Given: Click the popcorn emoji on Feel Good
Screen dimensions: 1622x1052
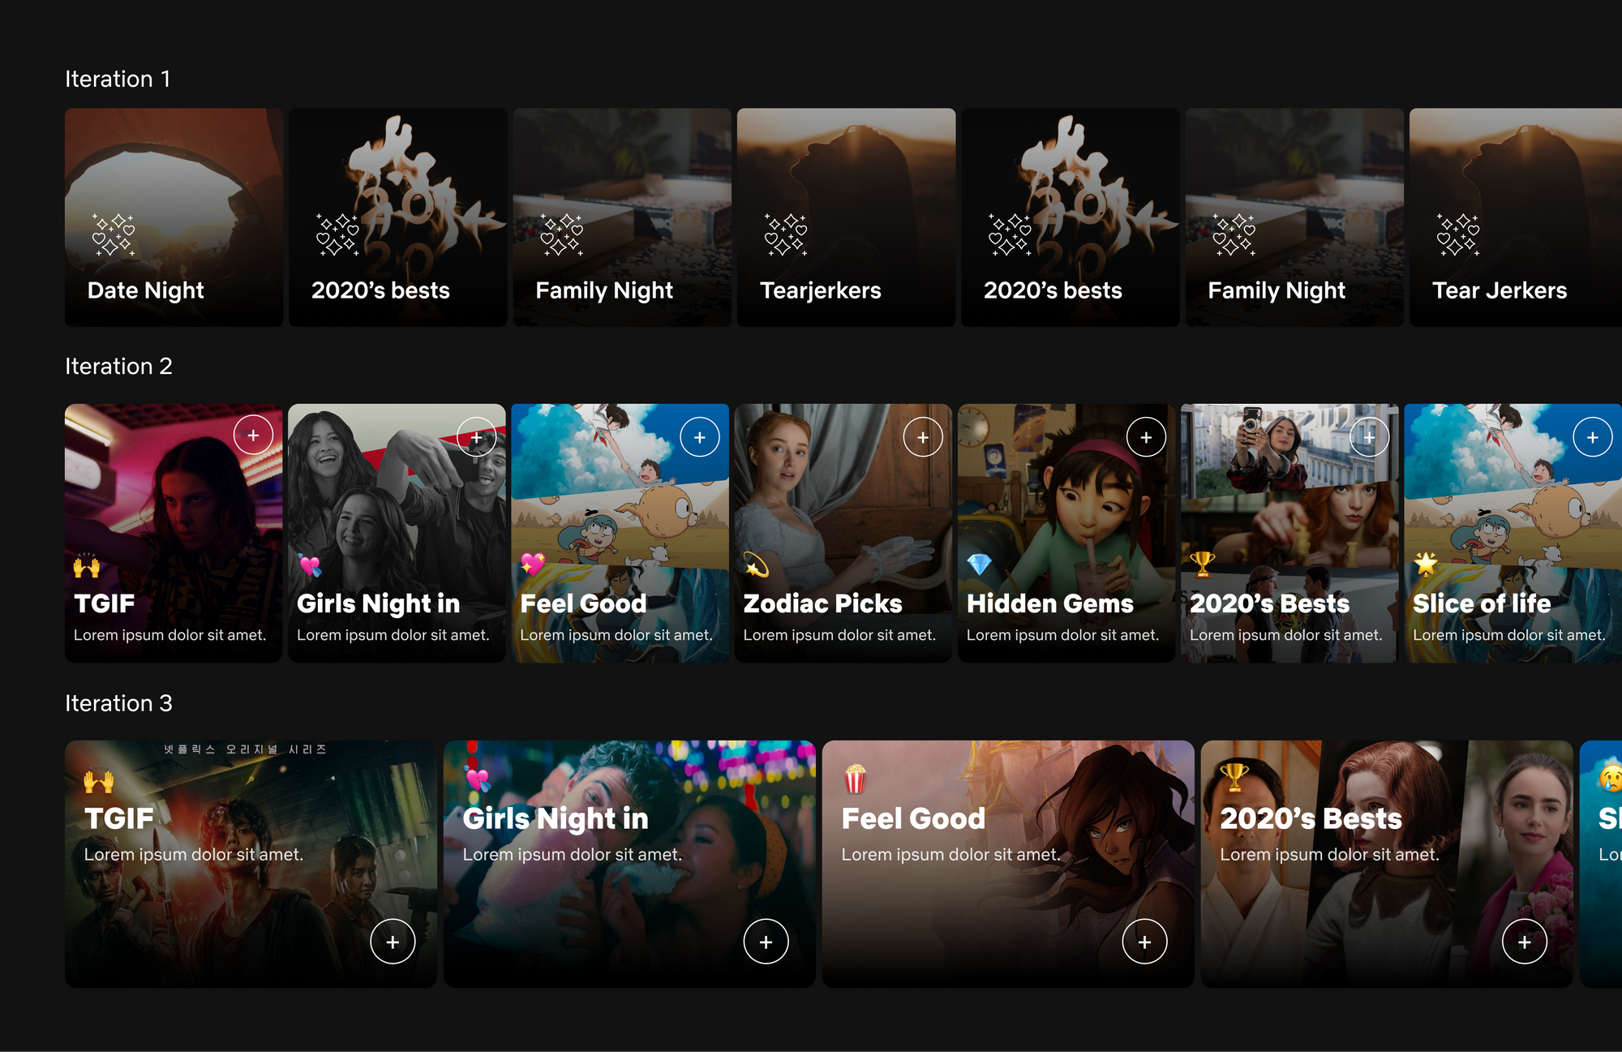Looking at the screenshot, I should tap(855, 779).
